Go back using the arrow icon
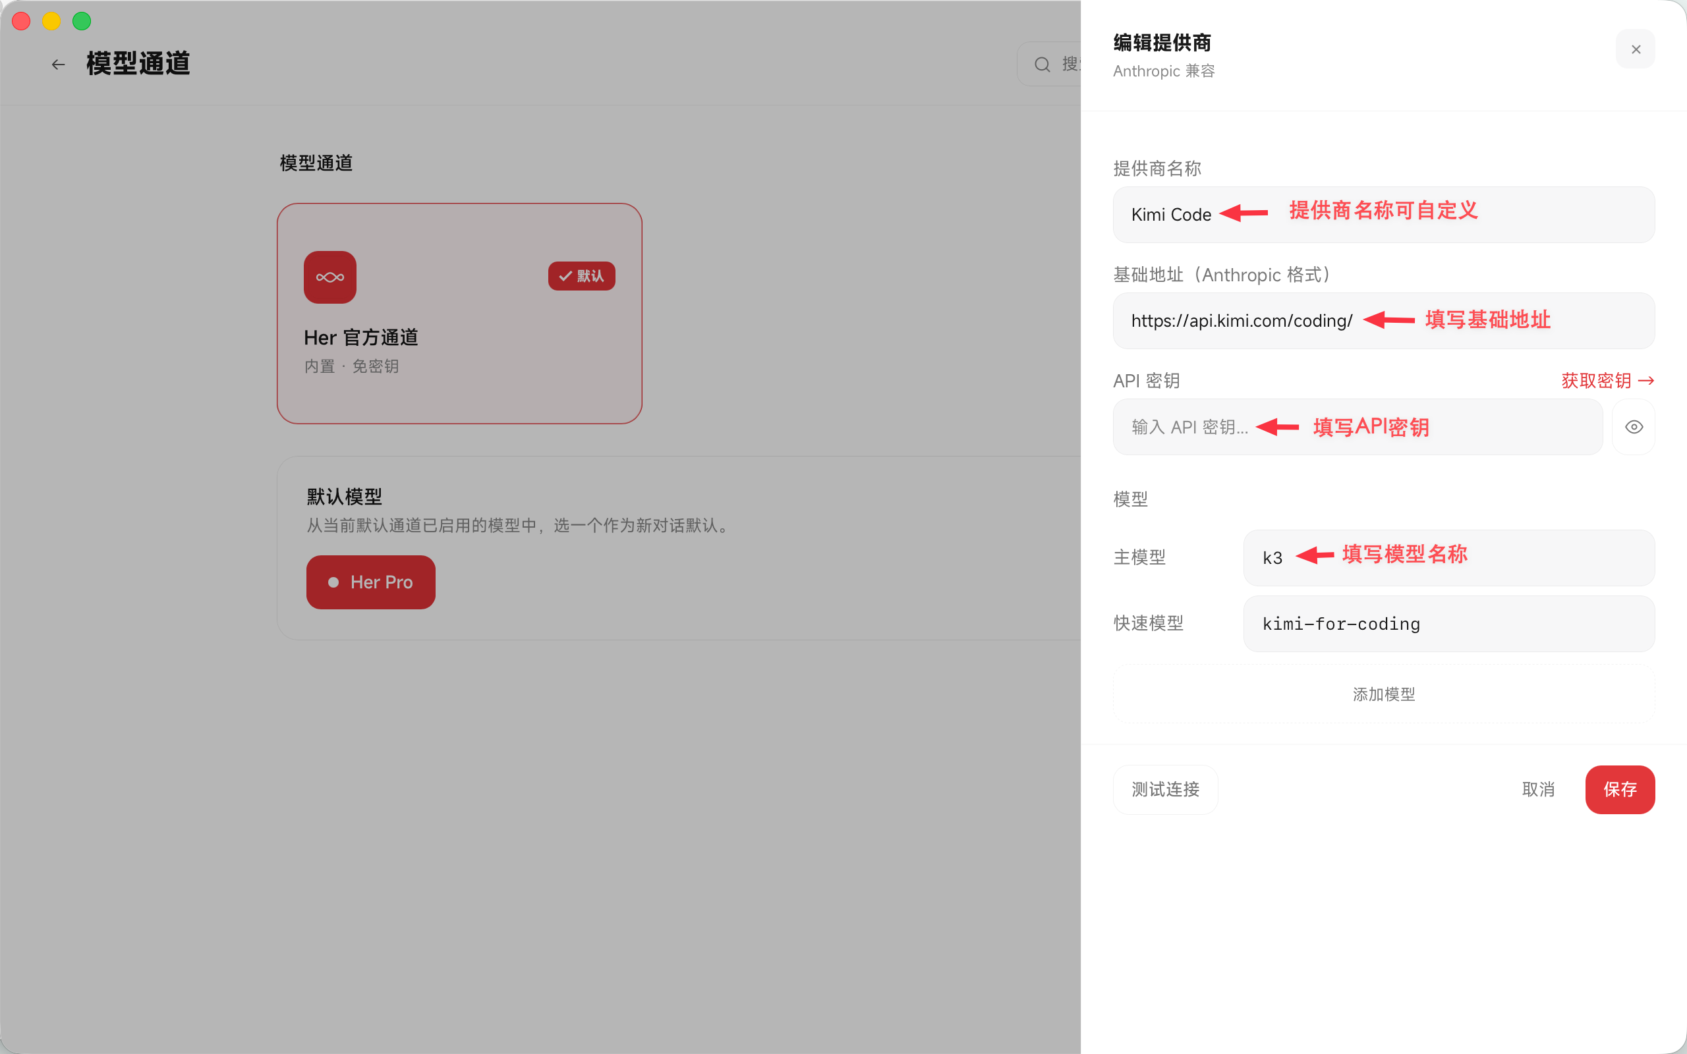Image resolution: width=1687 pixels, height=1054 pixels. pyautogui.click(x=59, y=64)
